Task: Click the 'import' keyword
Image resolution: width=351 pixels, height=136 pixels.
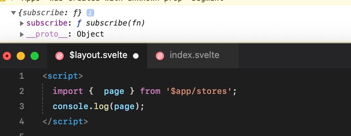Action: 68,91
